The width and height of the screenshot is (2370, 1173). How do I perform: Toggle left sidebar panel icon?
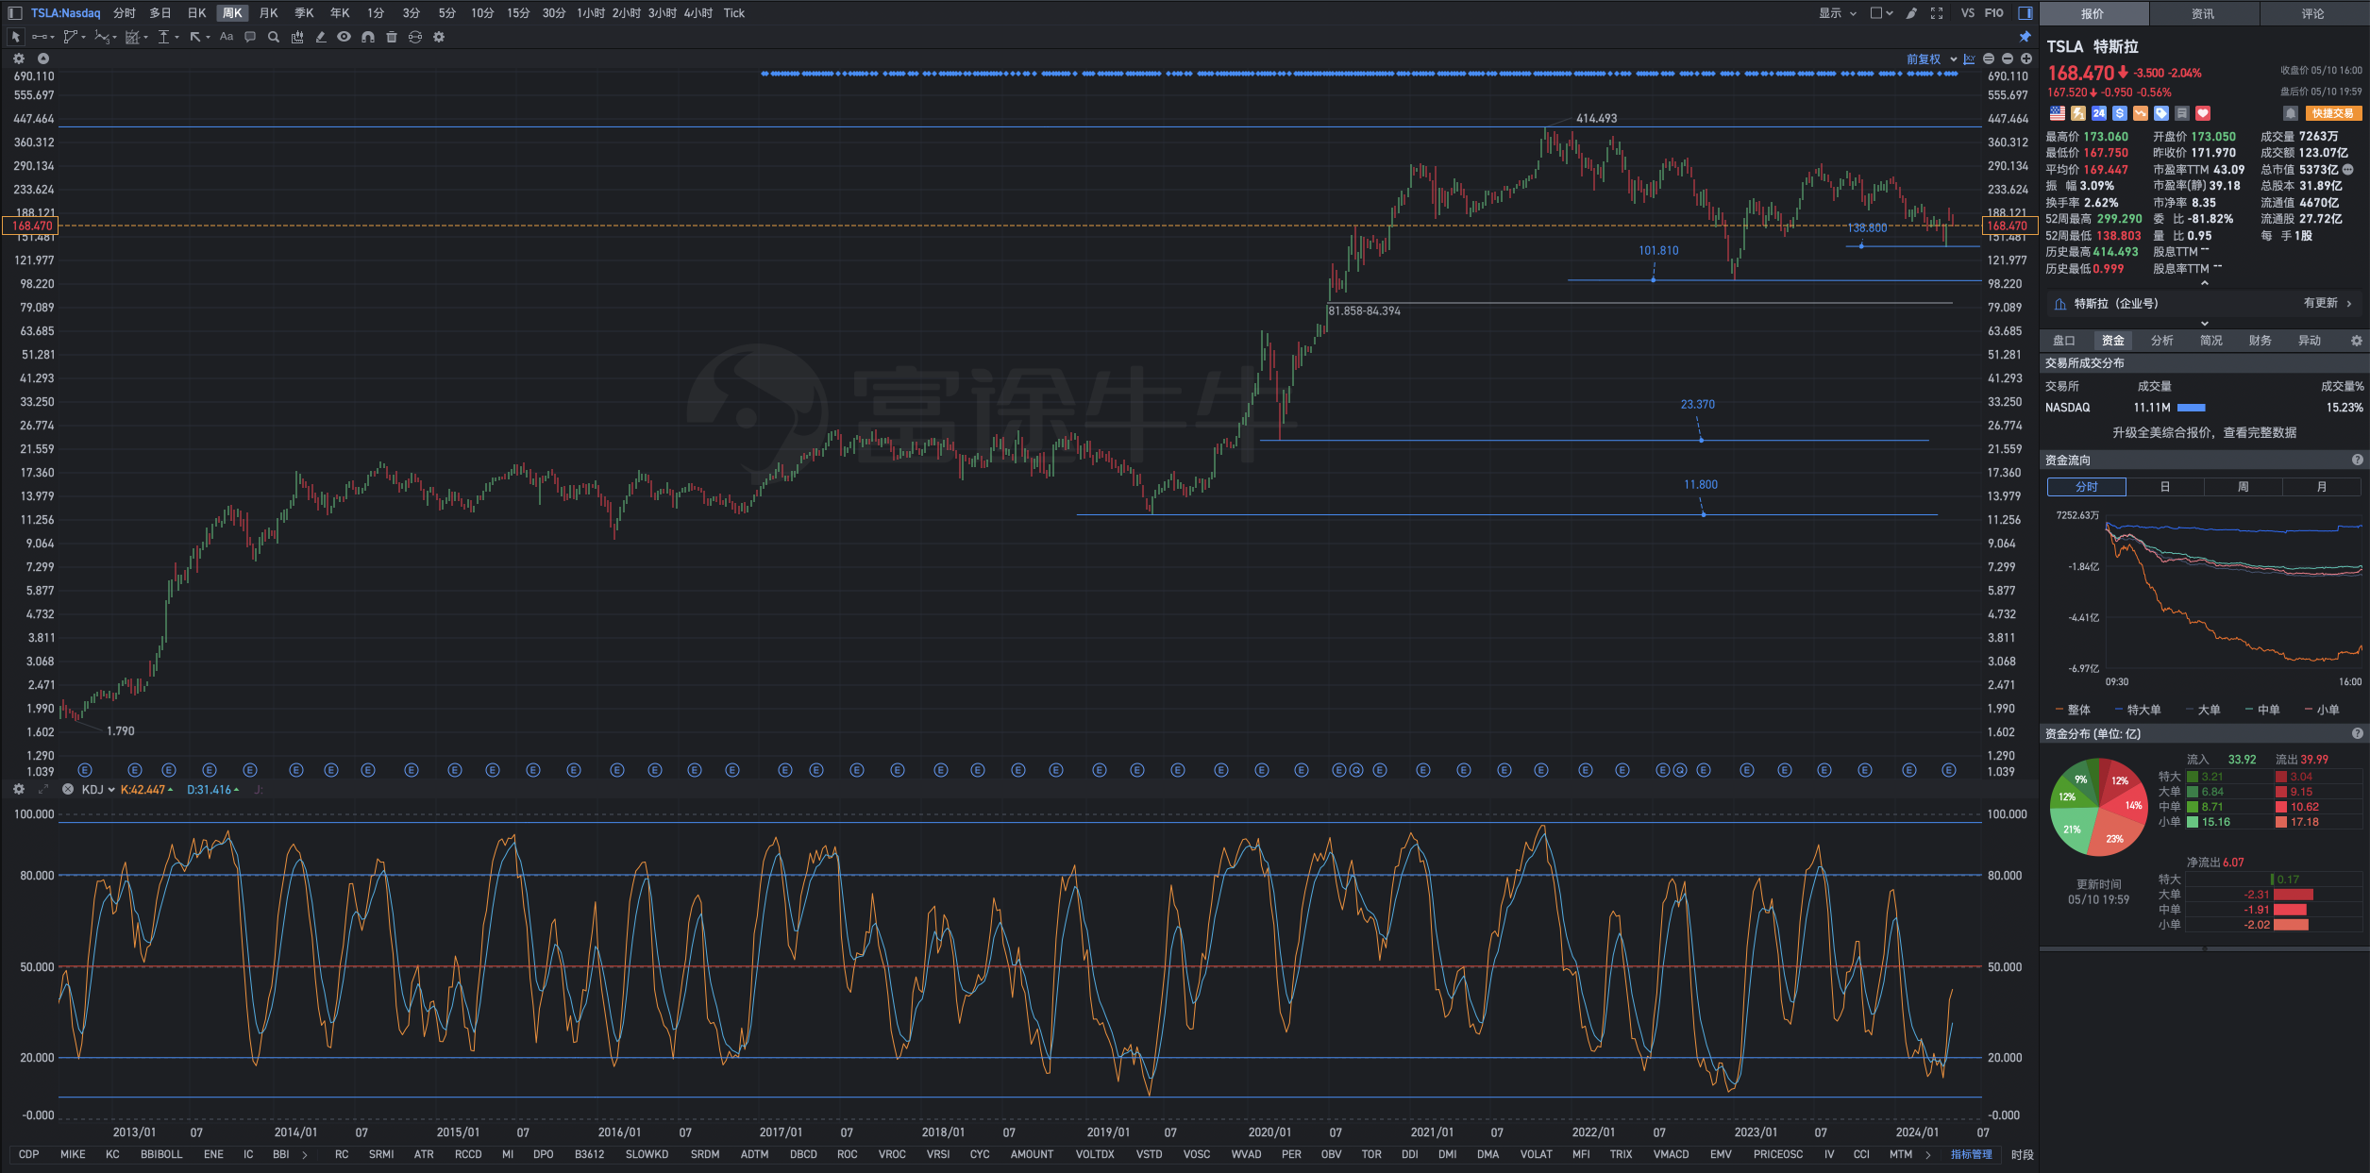point(15,13)
